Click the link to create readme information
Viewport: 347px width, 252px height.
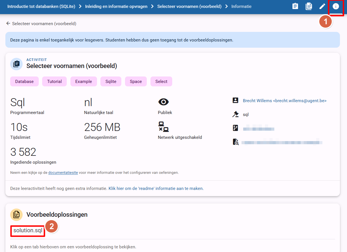click(156, 188)
